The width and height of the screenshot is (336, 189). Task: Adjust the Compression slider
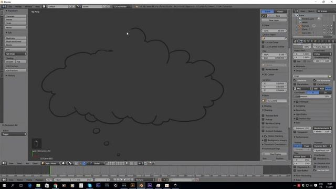point(312,97)
